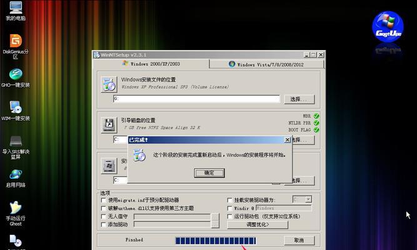Click the install source path field G:
Screen dimensions: 417x250
(196, 99)
